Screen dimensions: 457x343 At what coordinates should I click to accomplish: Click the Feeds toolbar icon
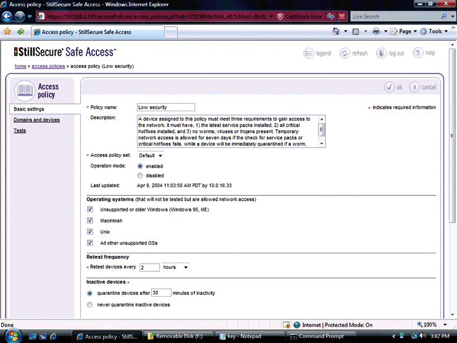pos(356,32)
